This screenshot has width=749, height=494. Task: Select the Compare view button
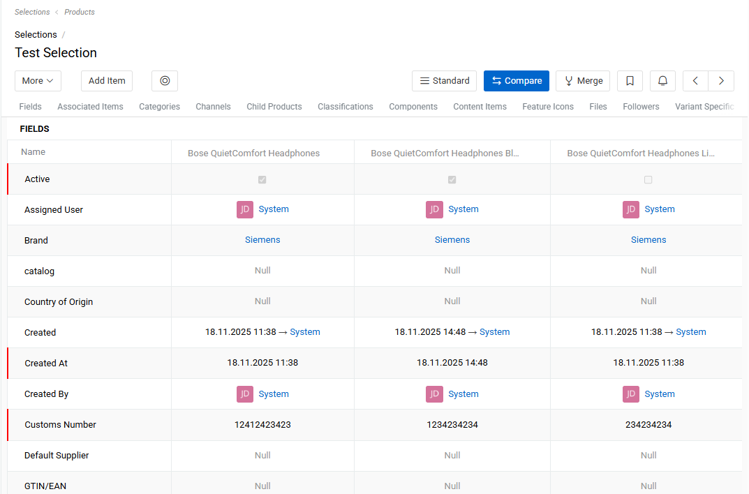pos(516,81)
